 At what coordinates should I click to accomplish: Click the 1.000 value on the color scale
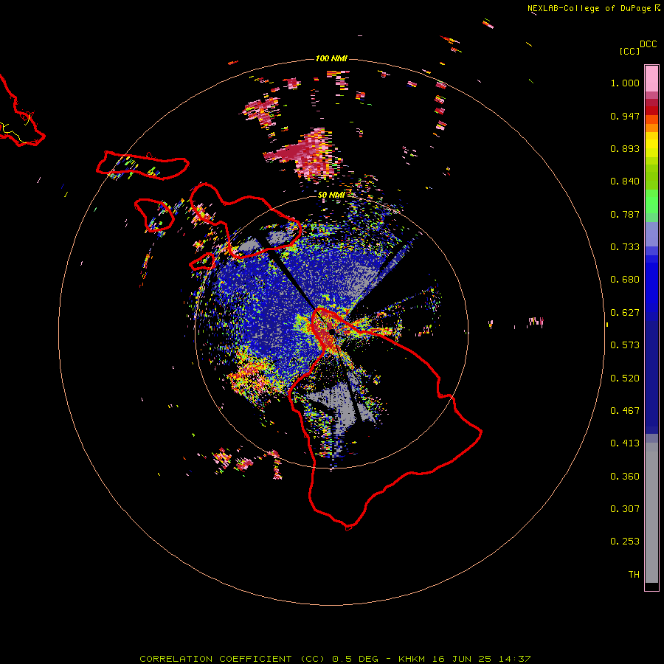625,83
